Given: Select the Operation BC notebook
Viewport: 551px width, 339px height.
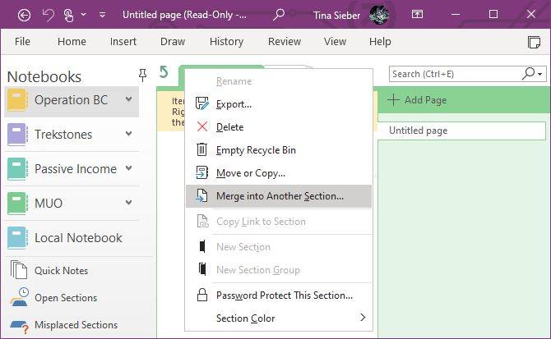Looking at the screenshot, I should [x=72, y=101].
